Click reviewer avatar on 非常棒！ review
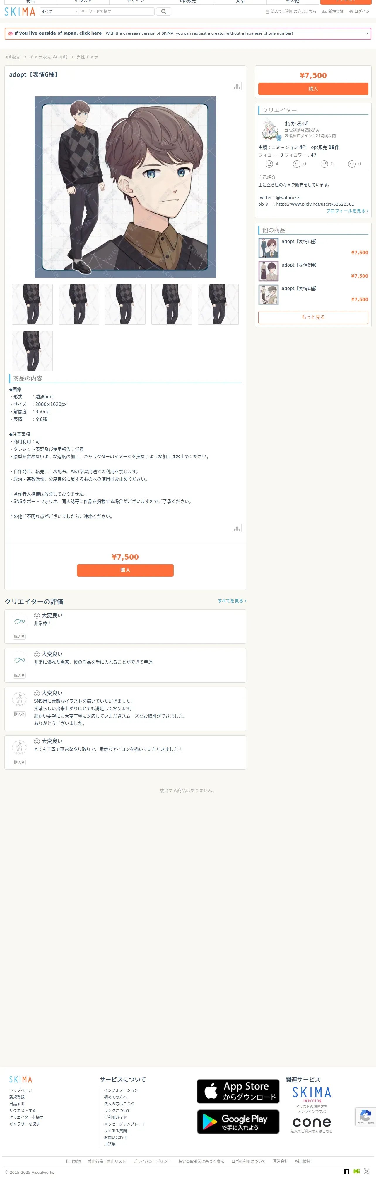Image resolution: width=376 pixels, height=1196 pixels. tap(19, 621)
